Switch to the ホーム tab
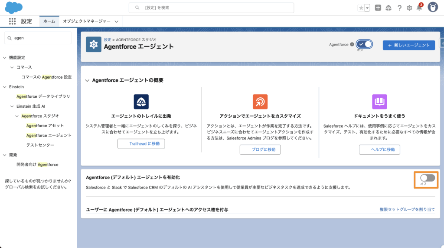 [49, 21]
